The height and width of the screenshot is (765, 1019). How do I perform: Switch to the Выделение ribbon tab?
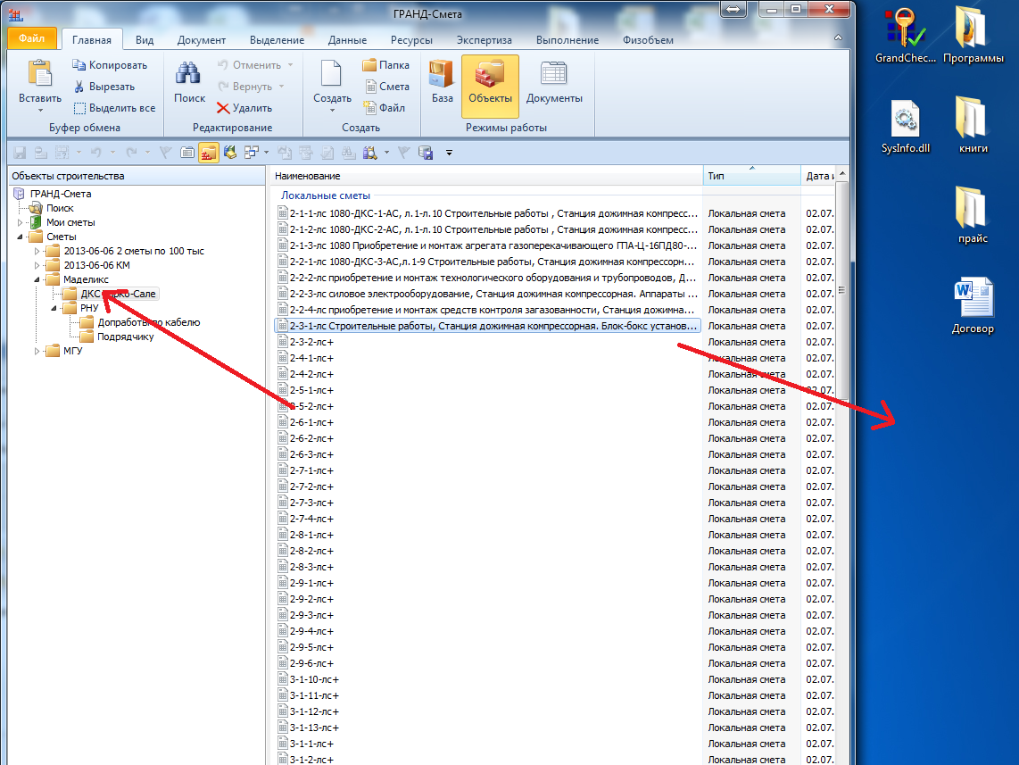(x=277, y=39)
